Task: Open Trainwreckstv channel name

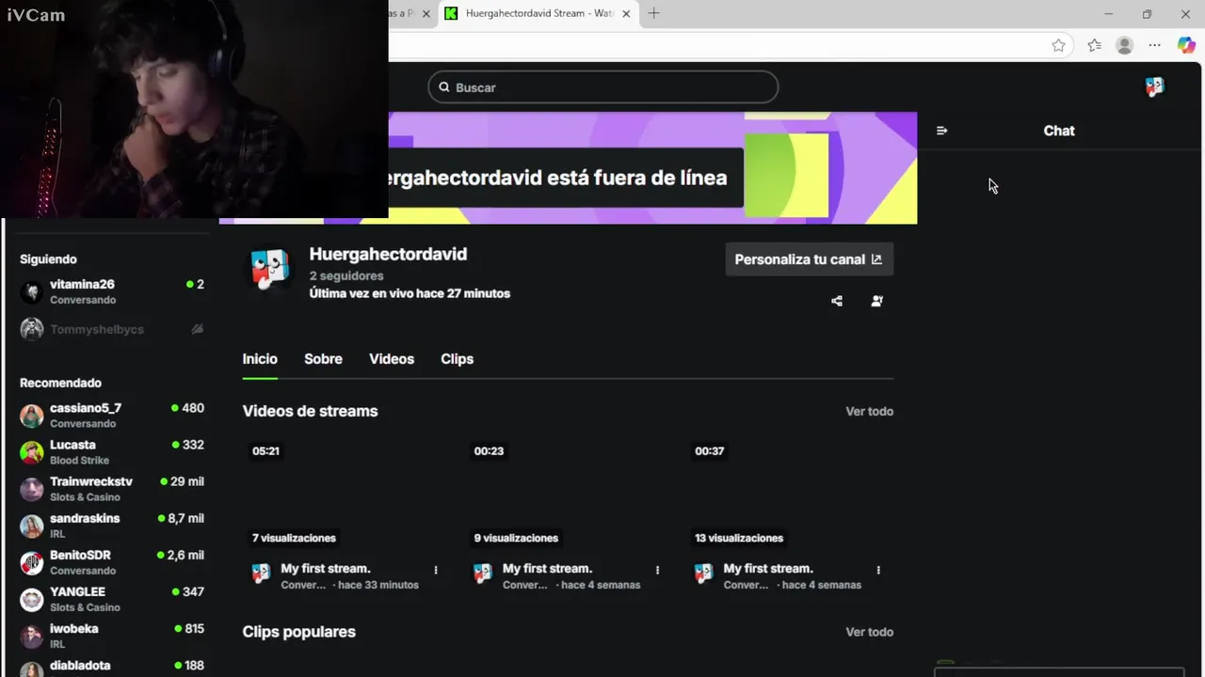Action: [91, 481]
